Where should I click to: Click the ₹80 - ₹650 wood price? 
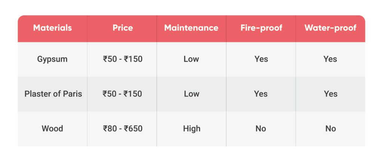coord(123,128)
